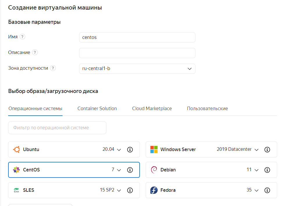The image size is (285, 206).
Task: Click the CentOS logo icon
Action: 16,170
